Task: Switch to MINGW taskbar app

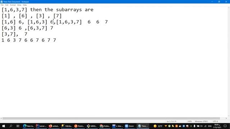Action: [92, 126]
